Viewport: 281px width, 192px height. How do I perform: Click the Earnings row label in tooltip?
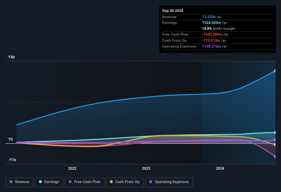169,23
